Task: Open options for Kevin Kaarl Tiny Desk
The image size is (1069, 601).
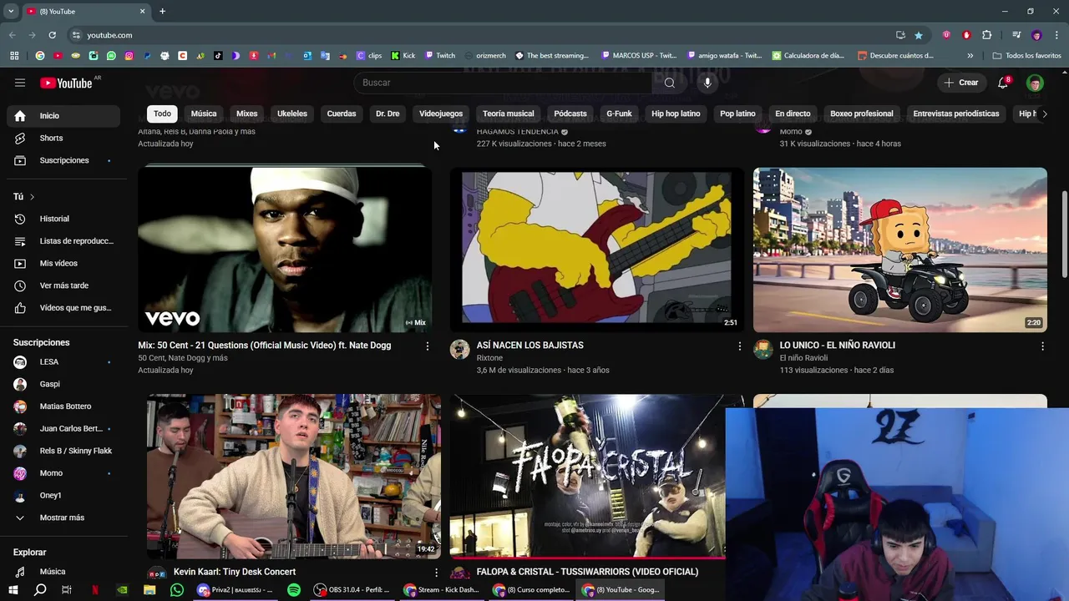Action: click(x=436, y=573)
